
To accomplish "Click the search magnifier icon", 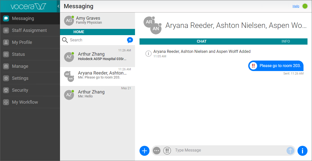I will pos(65,40).
